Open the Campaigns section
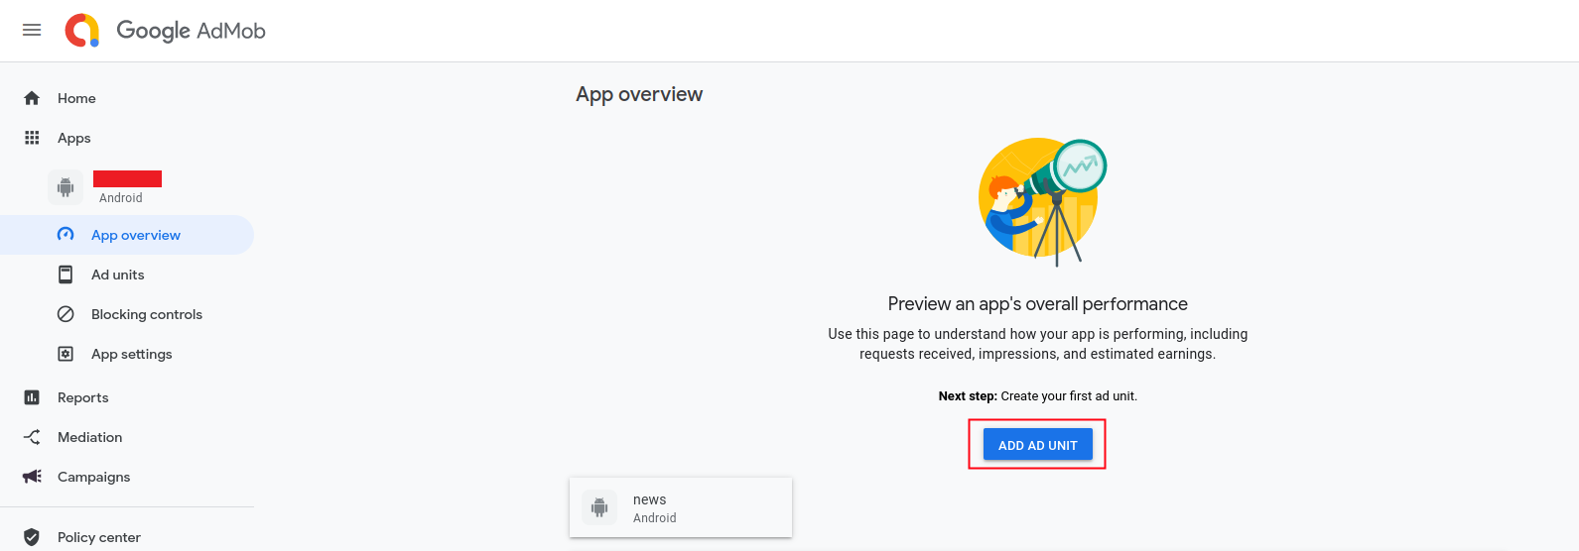The height and width of the screenshot is (551, 1579). 93,477
